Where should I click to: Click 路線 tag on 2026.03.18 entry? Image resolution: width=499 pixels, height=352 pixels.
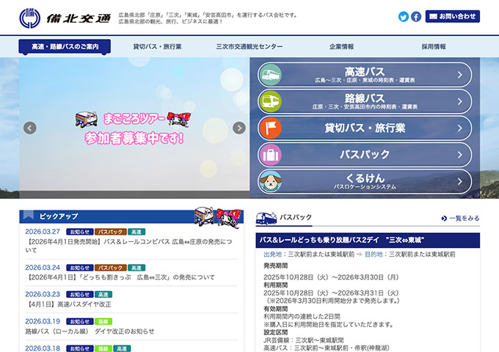[x=103, y=348]
